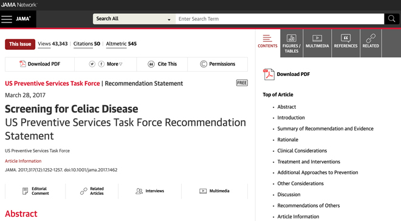Open Related Articles
The width and height of the screenshot is (401, 221).
point(92,191)
